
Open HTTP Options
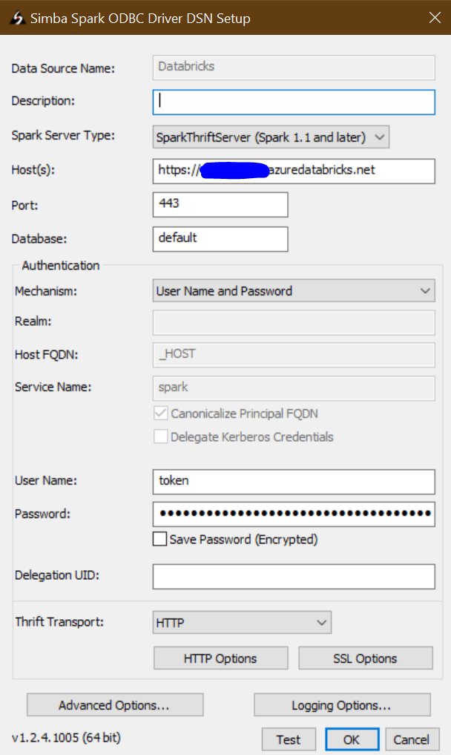coord(220,658)
